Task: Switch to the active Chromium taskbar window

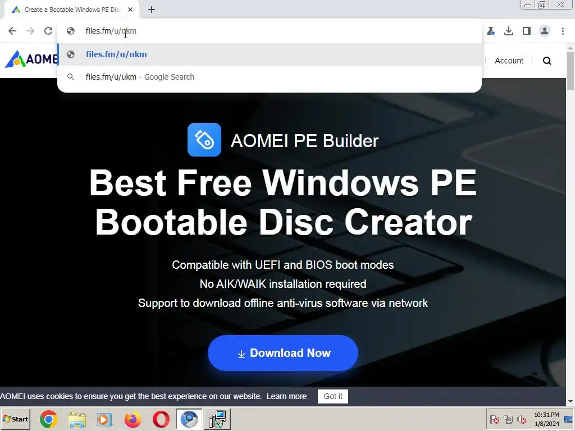Action: (189, 419)
